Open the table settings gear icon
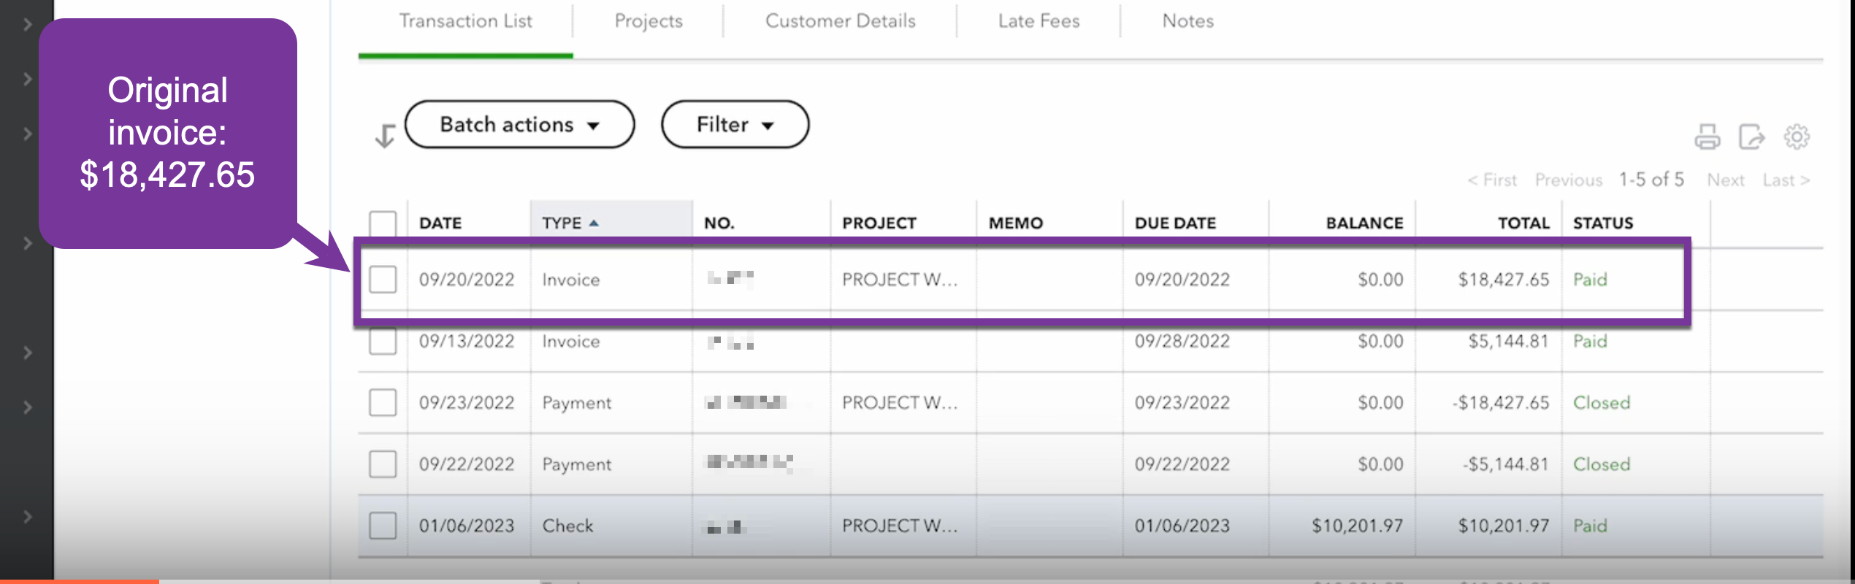The image size is (1855, 584). (x=1797, y=137)
